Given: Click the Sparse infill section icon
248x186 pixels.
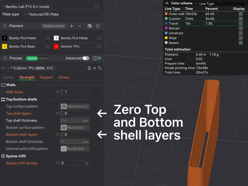Looking at the screenshot, I should point(3,156).
